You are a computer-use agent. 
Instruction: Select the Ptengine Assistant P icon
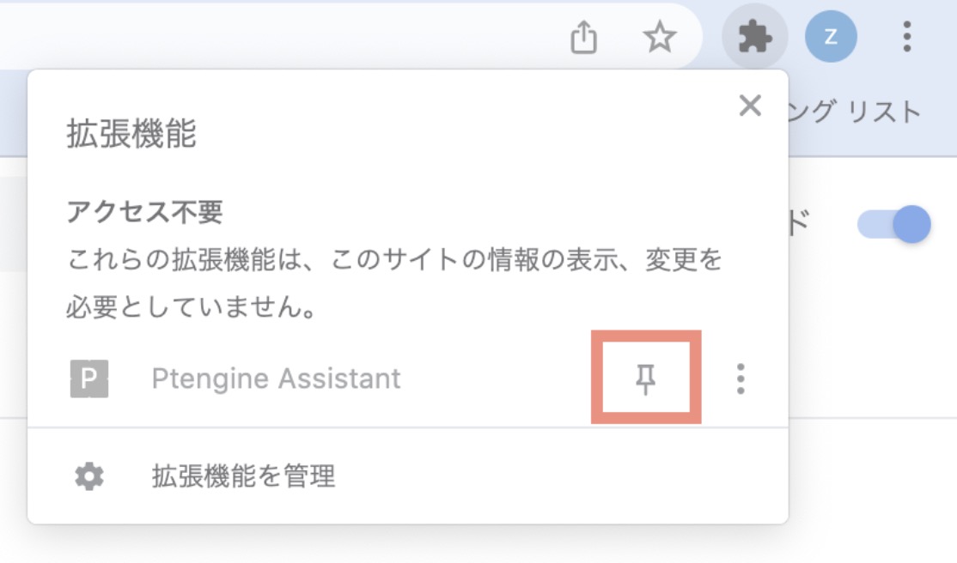89,378
